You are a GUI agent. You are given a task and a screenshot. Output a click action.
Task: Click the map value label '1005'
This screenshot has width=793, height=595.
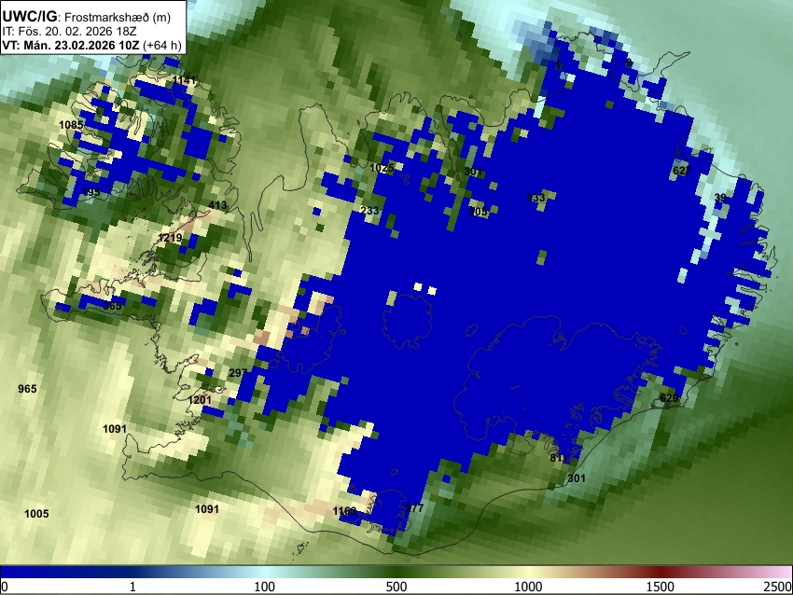[x=37, y=514]
